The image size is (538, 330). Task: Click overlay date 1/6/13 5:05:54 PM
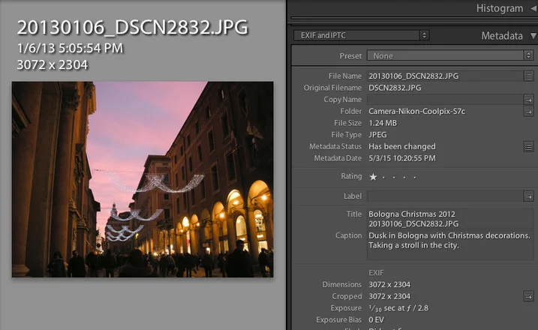click(70, 48)
